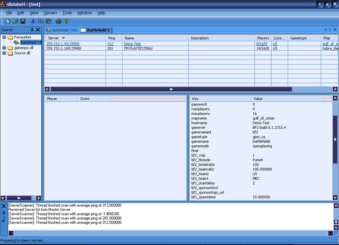Screen dimensions: 339x245
Task: Expand the gamespy.dll tree node
Action: [x=4, y=48]
